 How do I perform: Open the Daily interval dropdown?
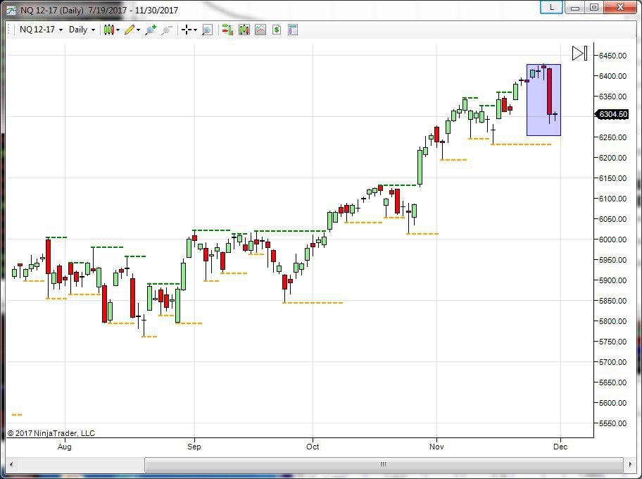click(x=82, y=30)
